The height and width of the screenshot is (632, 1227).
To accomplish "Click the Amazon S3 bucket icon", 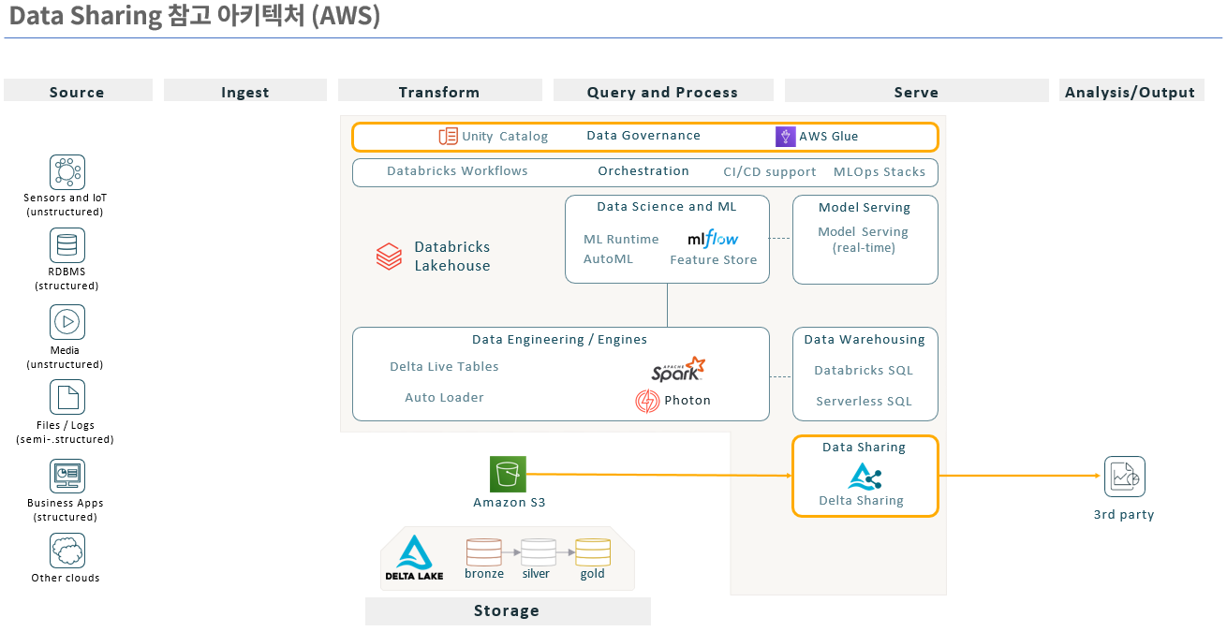I will pyautogui.click(x=508, y=474).
